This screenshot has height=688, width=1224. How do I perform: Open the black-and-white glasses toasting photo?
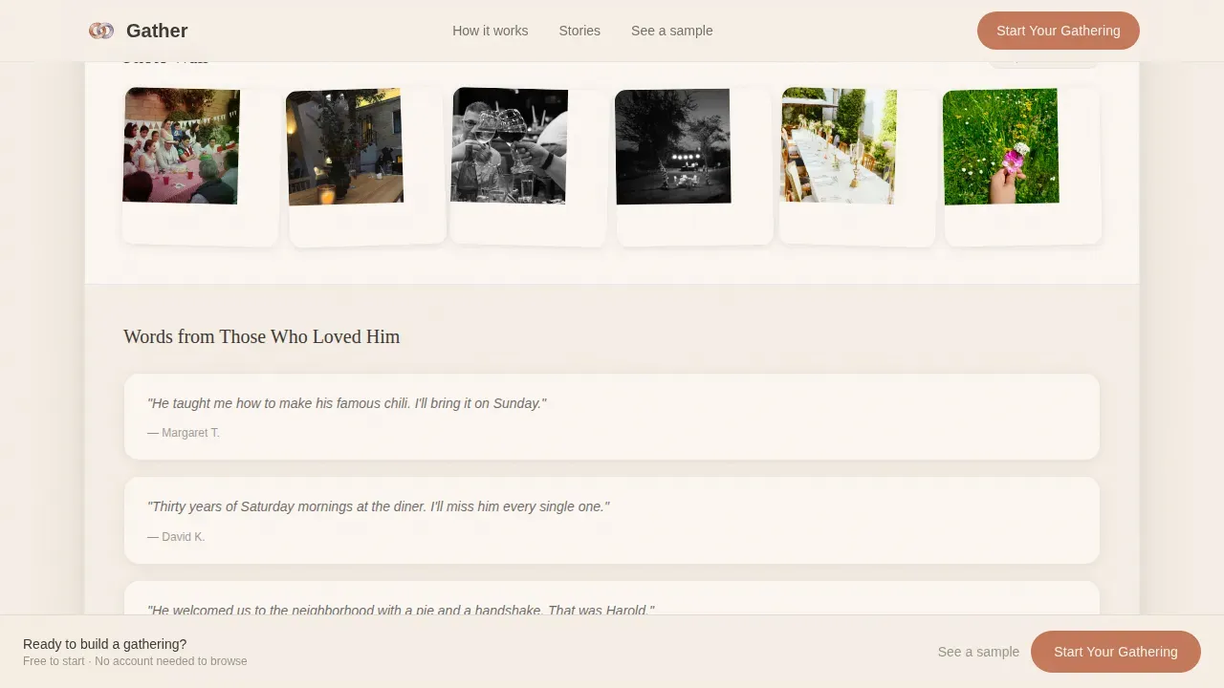click(510, 146)
